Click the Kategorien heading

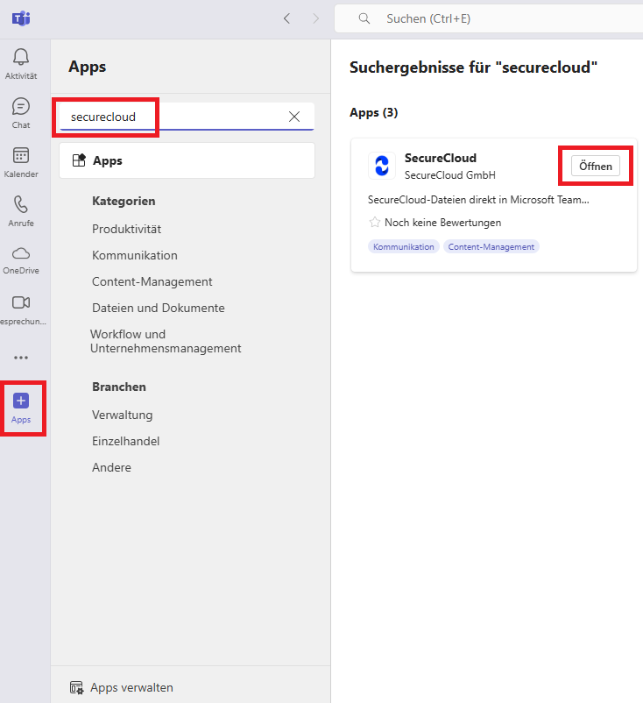click(124, 201)
